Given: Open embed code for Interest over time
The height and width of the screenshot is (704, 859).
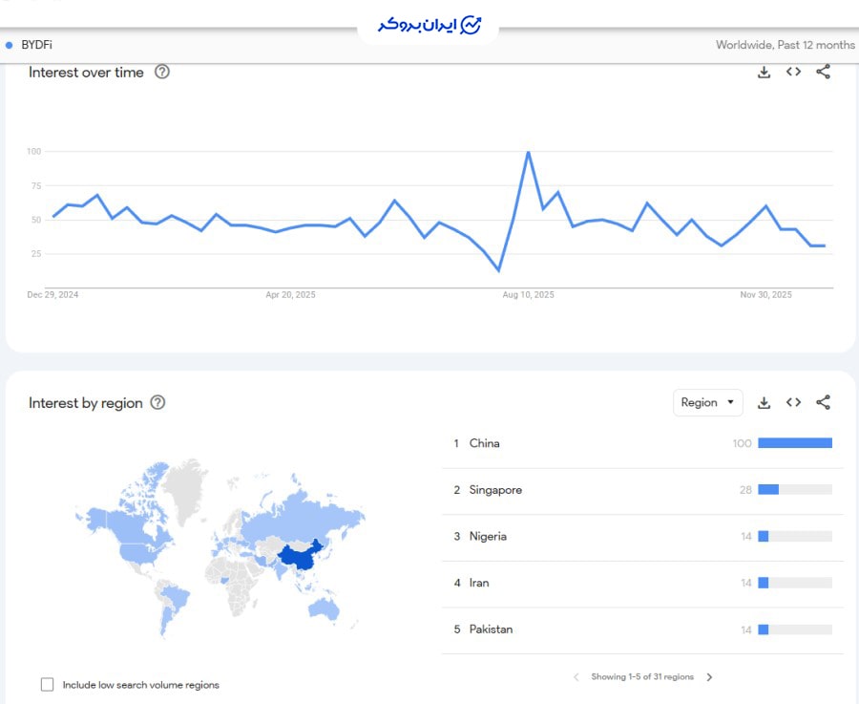Looking at the screenshot, I should click(793, 72).
